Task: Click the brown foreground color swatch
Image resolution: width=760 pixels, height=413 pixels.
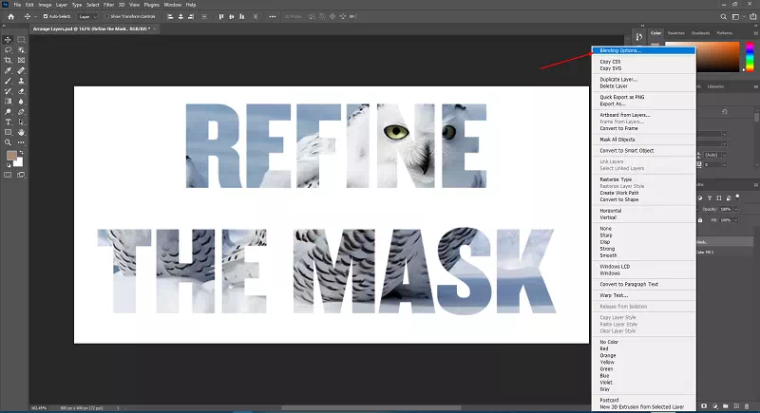Action: coord(11,156)
